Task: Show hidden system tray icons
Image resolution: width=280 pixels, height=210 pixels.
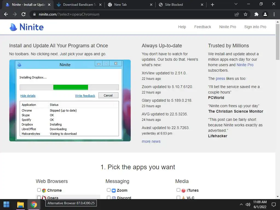Action: 241,205
